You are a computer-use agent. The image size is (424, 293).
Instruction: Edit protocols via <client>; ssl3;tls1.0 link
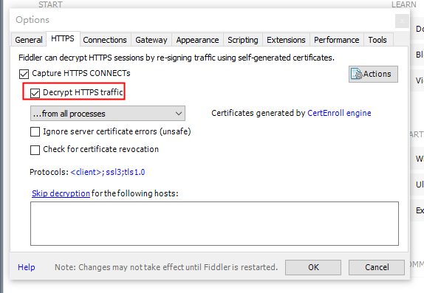(108, 172)
